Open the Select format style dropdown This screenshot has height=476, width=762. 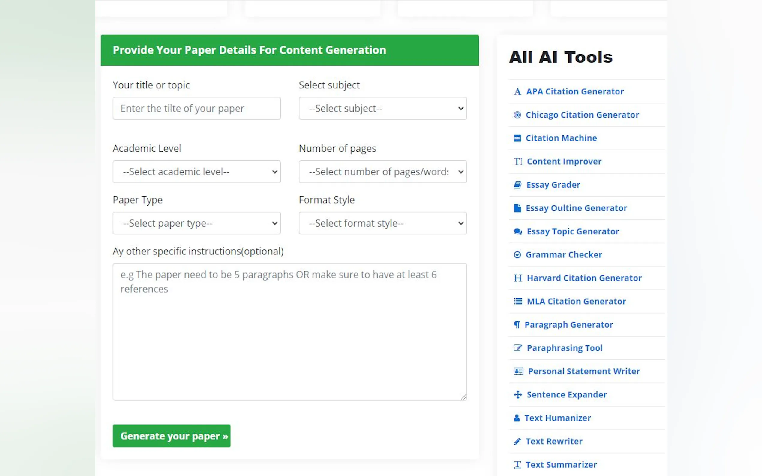[383, 223]
